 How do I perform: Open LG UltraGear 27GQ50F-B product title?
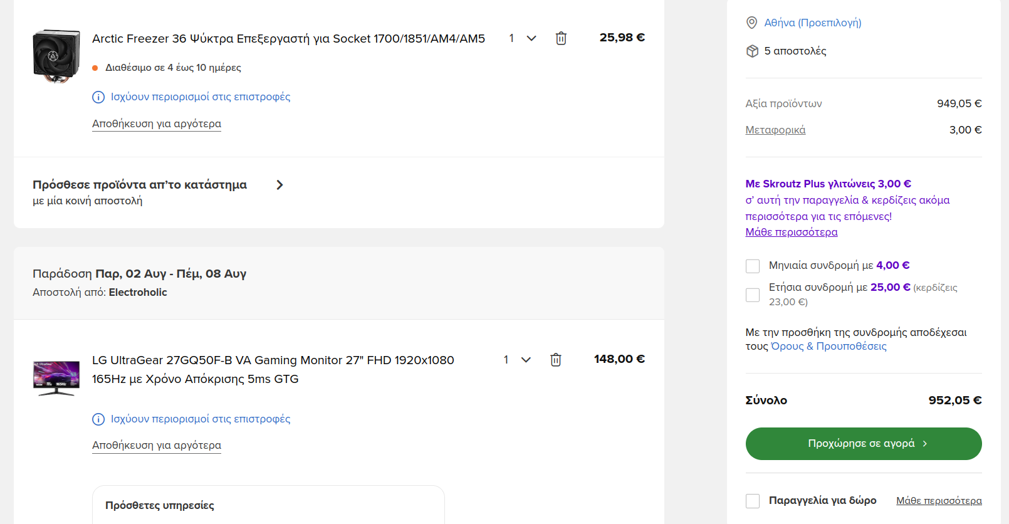(x=273, y=369)
